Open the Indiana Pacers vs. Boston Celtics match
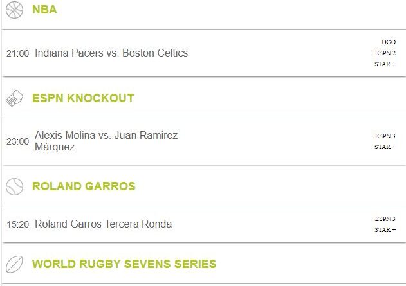406x286 pixels. pos(111,53)
